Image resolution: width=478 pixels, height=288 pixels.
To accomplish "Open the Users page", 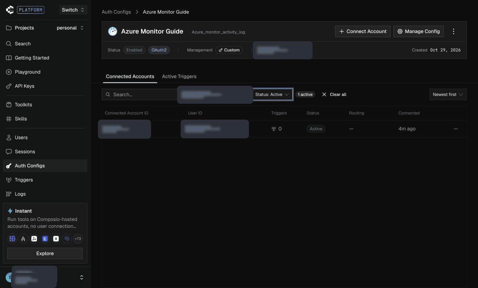I will click(45, 138).
